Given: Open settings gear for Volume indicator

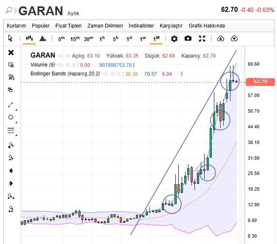Looking at the screenshot, I should pos(68,65).
